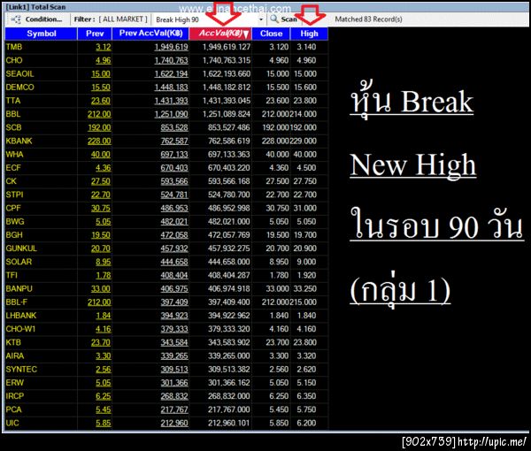Screen dimensions: 531x451
Task: Select the CHO-W1 symbol
Action: (20, 329)
